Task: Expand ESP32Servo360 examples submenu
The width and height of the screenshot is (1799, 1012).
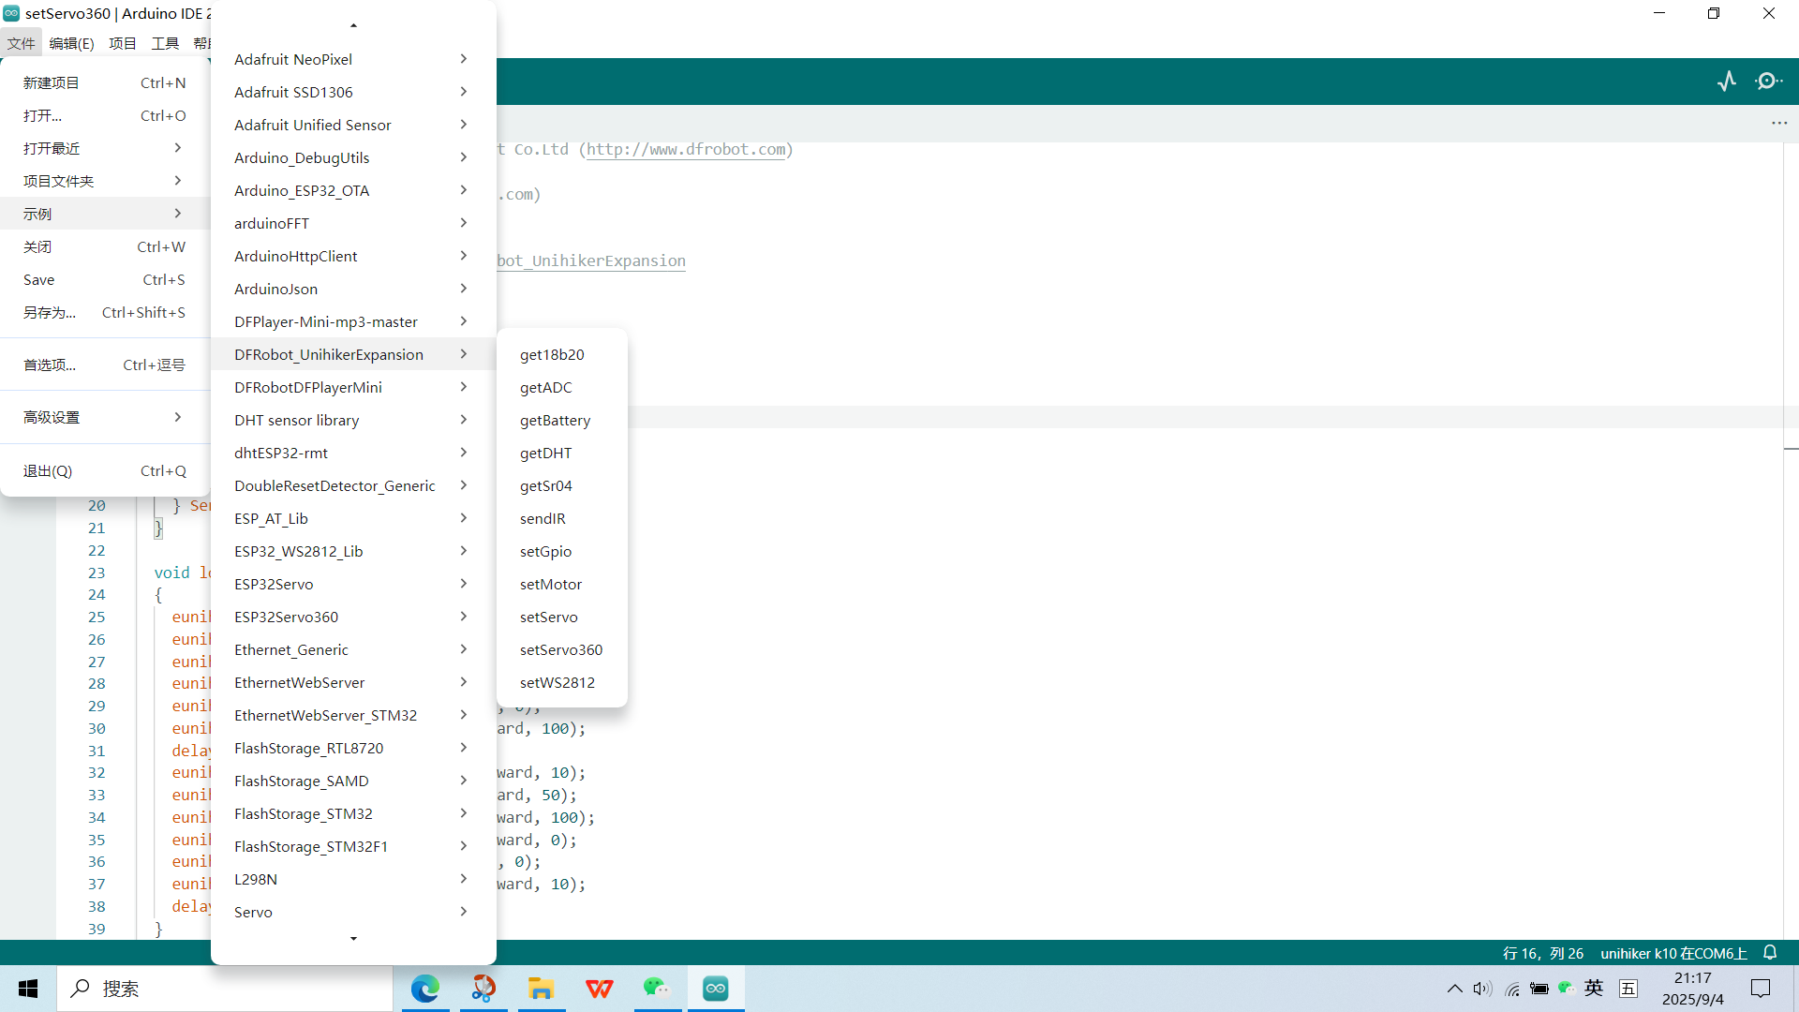Action: pyautogui.click(x=353, y=617)
